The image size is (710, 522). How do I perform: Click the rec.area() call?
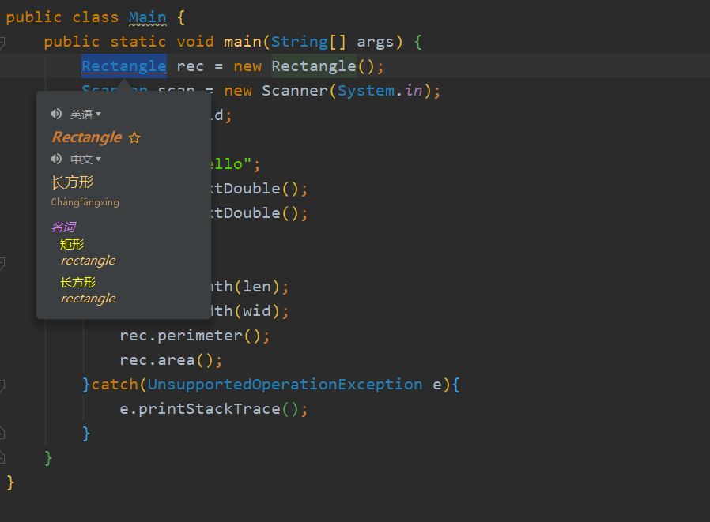coord(171,360)
